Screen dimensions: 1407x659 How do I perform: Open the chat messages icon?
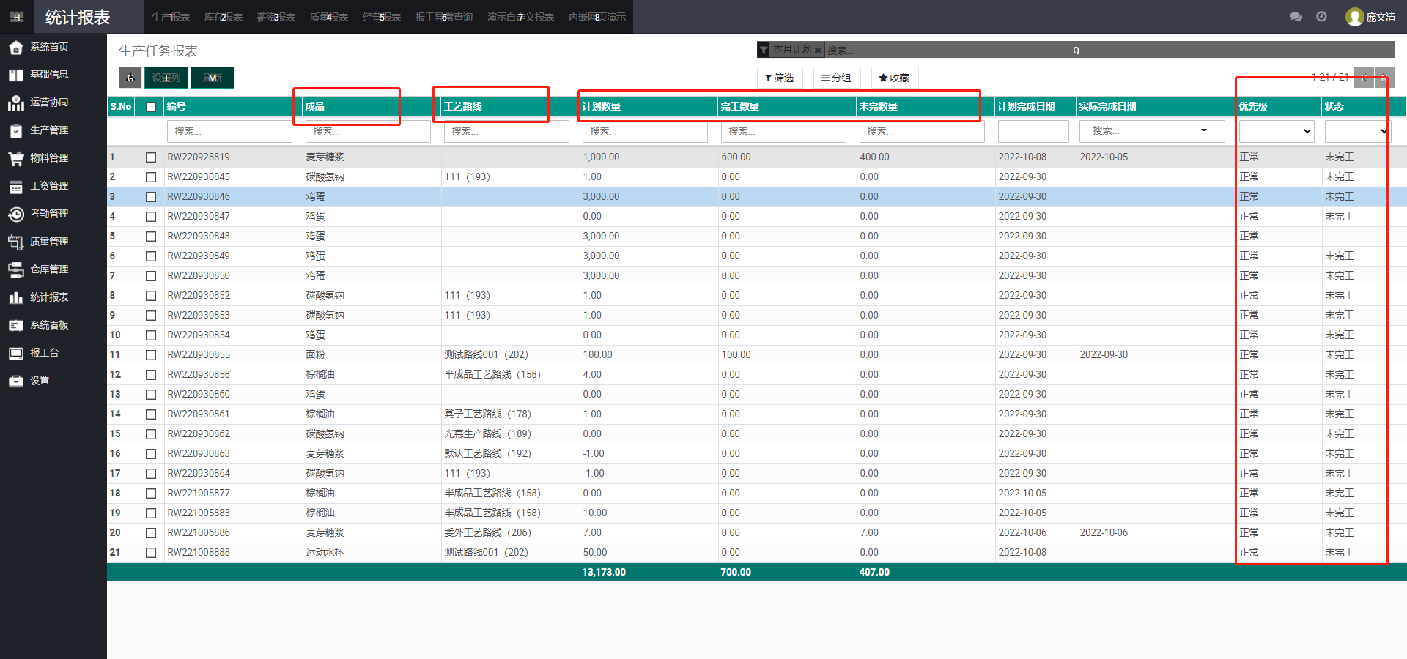pos(1296,17)
